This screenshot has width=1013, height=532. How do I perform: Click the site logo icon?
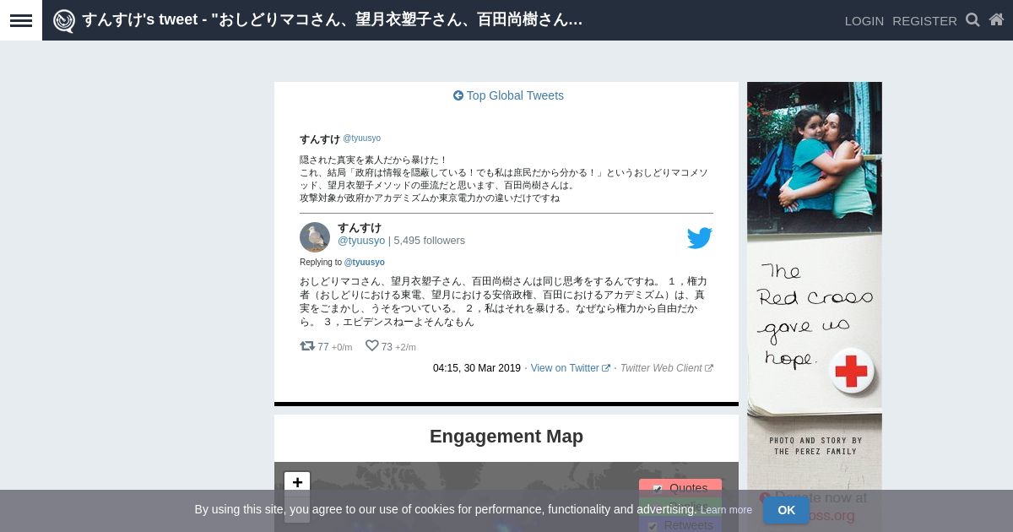(64, 20)
